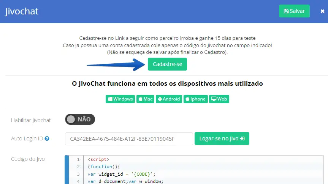
Task: Open the Iphone device button
Action: (x=196, y=99)
